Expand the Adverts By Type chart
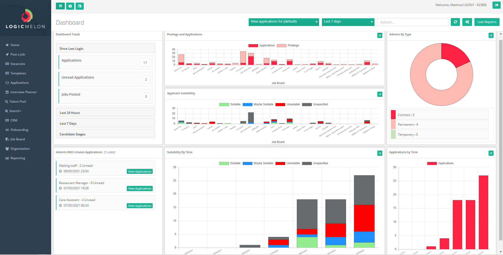 pyautogui.click(x=491, y=35)
